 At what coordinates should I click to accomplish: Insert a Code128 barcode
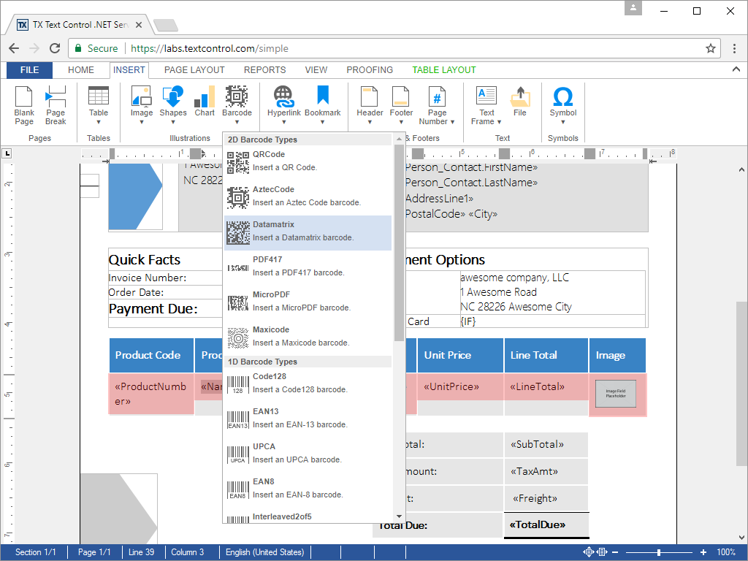308,383
